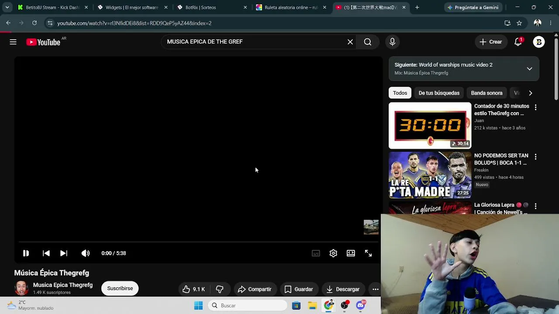Image resolution: width=559 pixels, height=314 pixels.
Task: Click the Descargar download button
Action: (343, 289)
